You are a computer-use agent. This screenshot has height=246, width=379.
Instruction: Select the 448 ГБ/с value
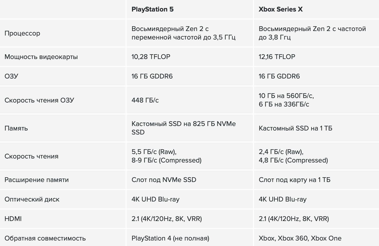tap(145, 100)
